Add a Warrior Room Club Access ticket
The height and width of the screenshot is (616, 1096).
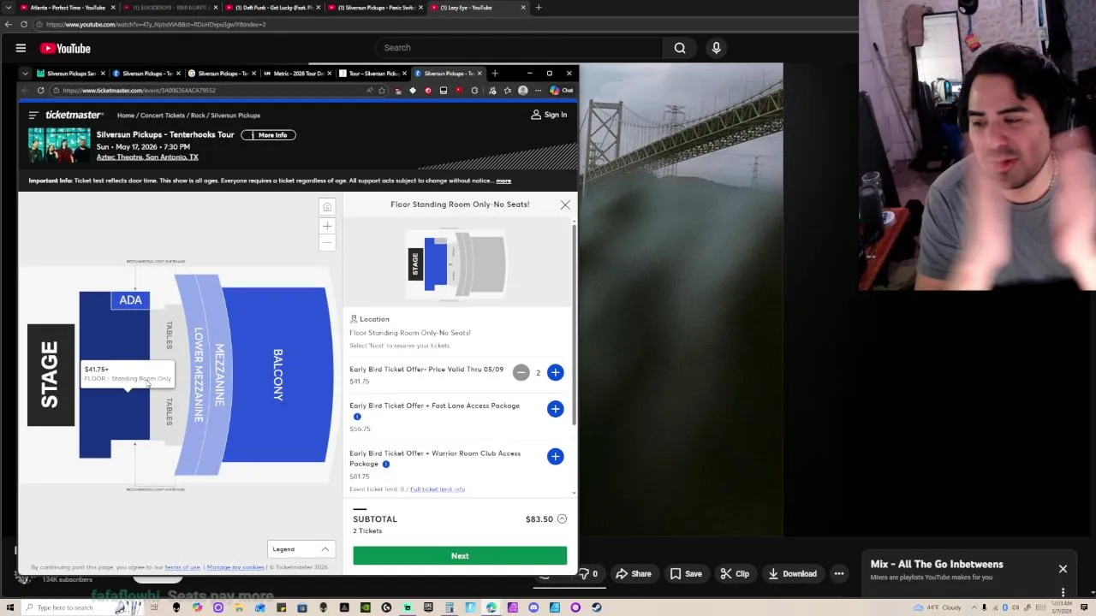[x=555, y=456]
